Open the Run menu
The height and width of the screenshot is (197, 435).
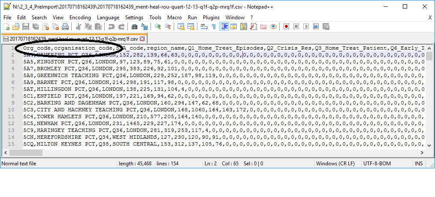click(x=192, y=18)
